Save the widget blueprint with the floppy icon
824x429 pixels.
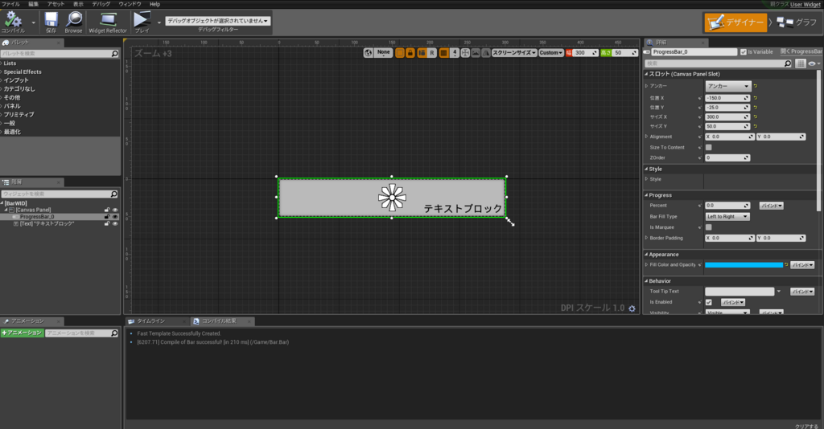coord(51,22)
